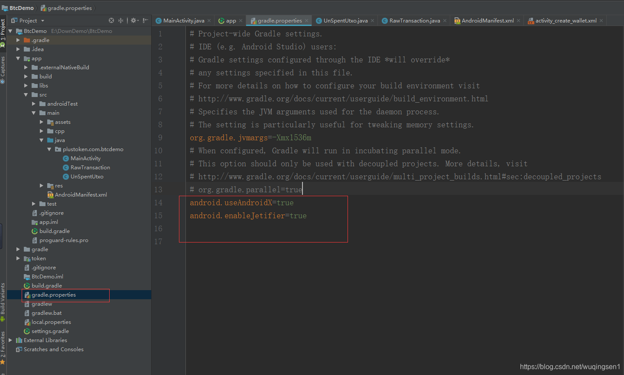The image size is (624, 375).
Task: Close the app tab
Action: coord(240,20)
